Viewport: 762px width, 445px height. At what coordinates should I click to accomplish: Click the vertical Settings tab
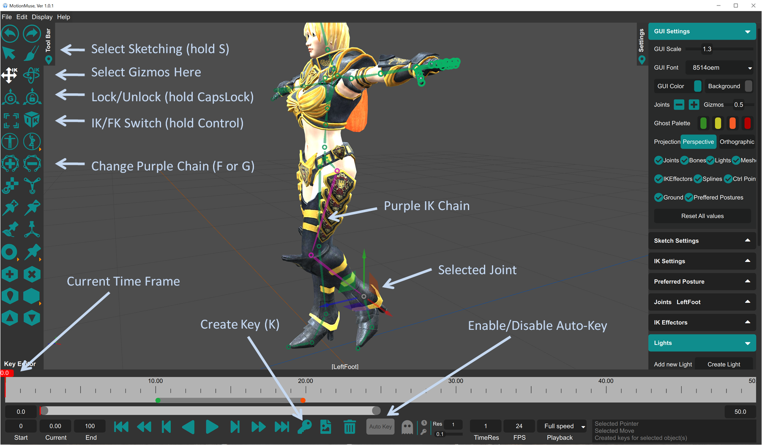click(x=642, y=45)
